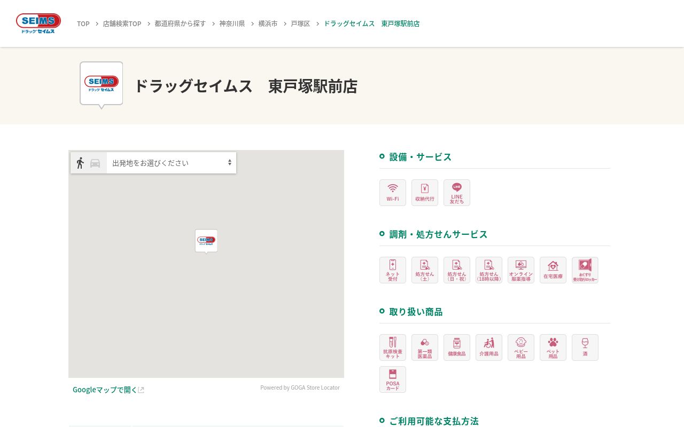Screen dimensions: 684x427
Task: Select the 処方せん(日・祝) icon
Action: pyautogui.click(x=457, y=270)
